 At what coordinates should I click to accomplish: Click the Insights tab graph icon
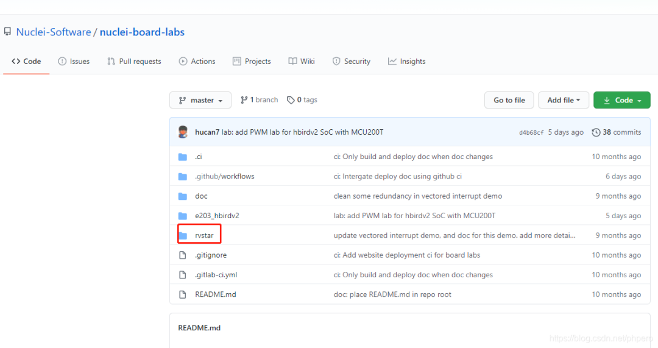392,62
